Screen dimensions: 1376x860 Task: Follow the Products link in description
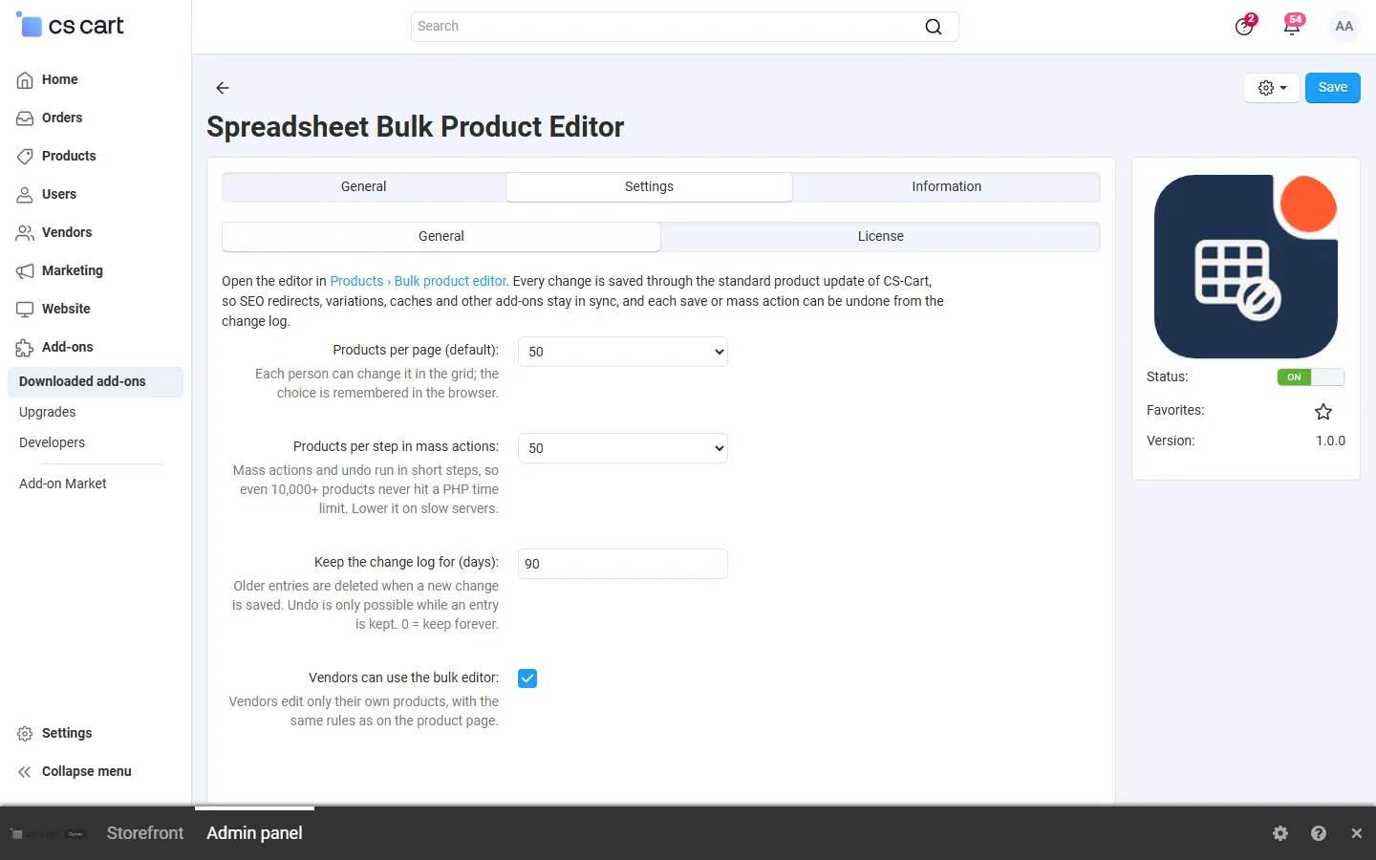point(356,281)
